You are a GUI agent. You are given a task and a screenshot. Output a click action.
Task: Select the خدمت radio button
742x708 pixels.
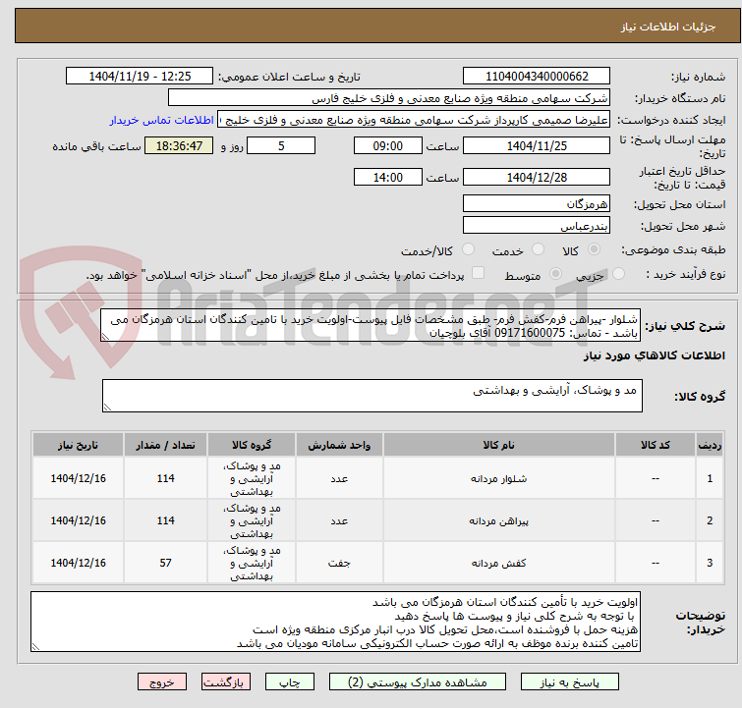pos(538,249)
